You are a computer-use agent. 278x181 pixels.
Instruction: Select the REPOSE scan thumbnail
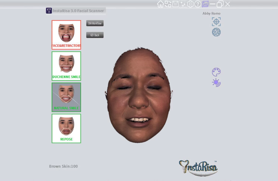point(66,128)
